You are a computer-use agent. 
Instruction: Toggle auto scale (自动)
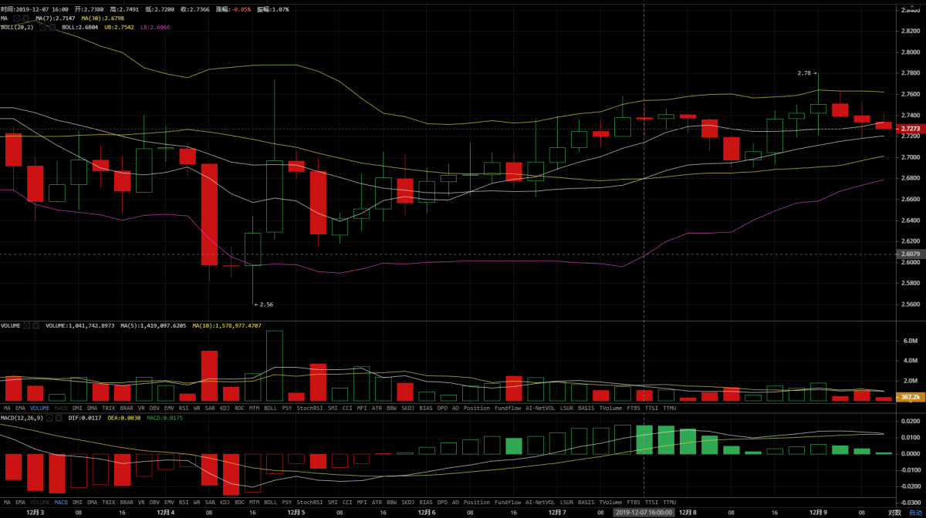[x=915, y=512]
